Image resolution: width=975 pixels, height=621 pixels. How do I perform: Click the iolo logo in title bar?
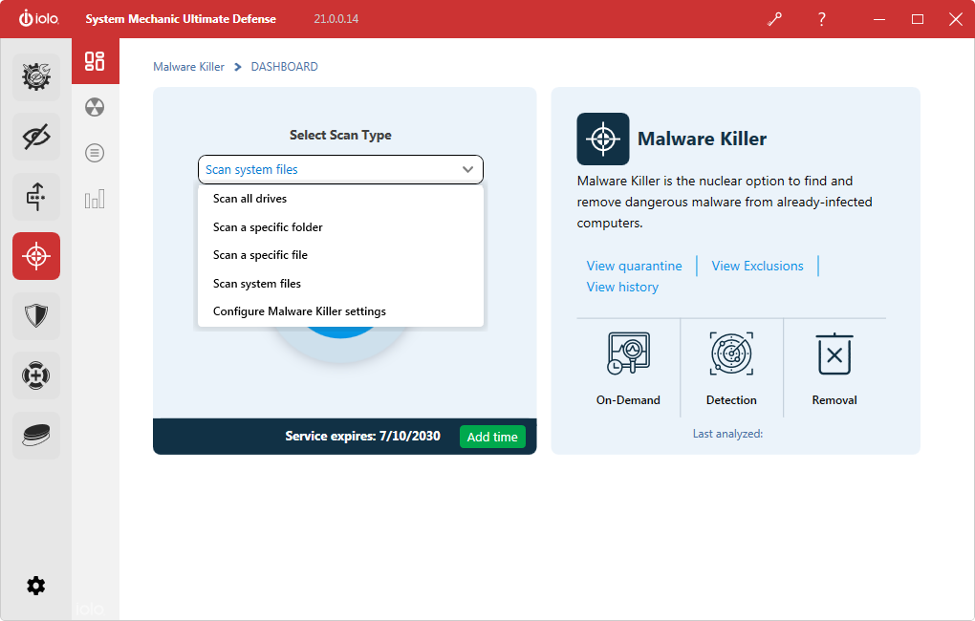pyautogui.click(x=38, y=19)
